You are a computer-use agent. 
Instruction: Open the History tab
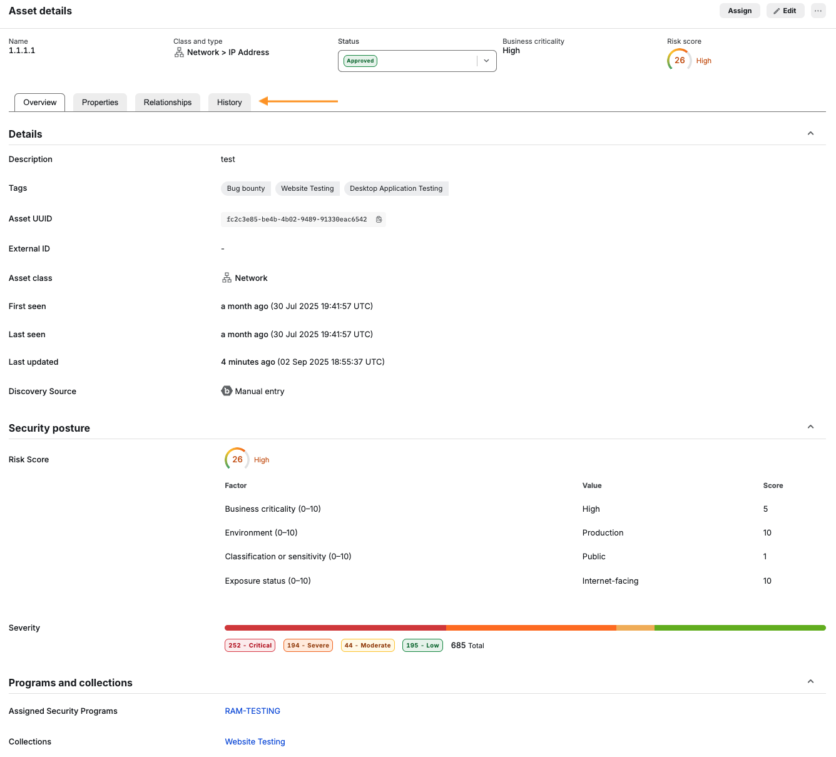click(x=230, y=103)
